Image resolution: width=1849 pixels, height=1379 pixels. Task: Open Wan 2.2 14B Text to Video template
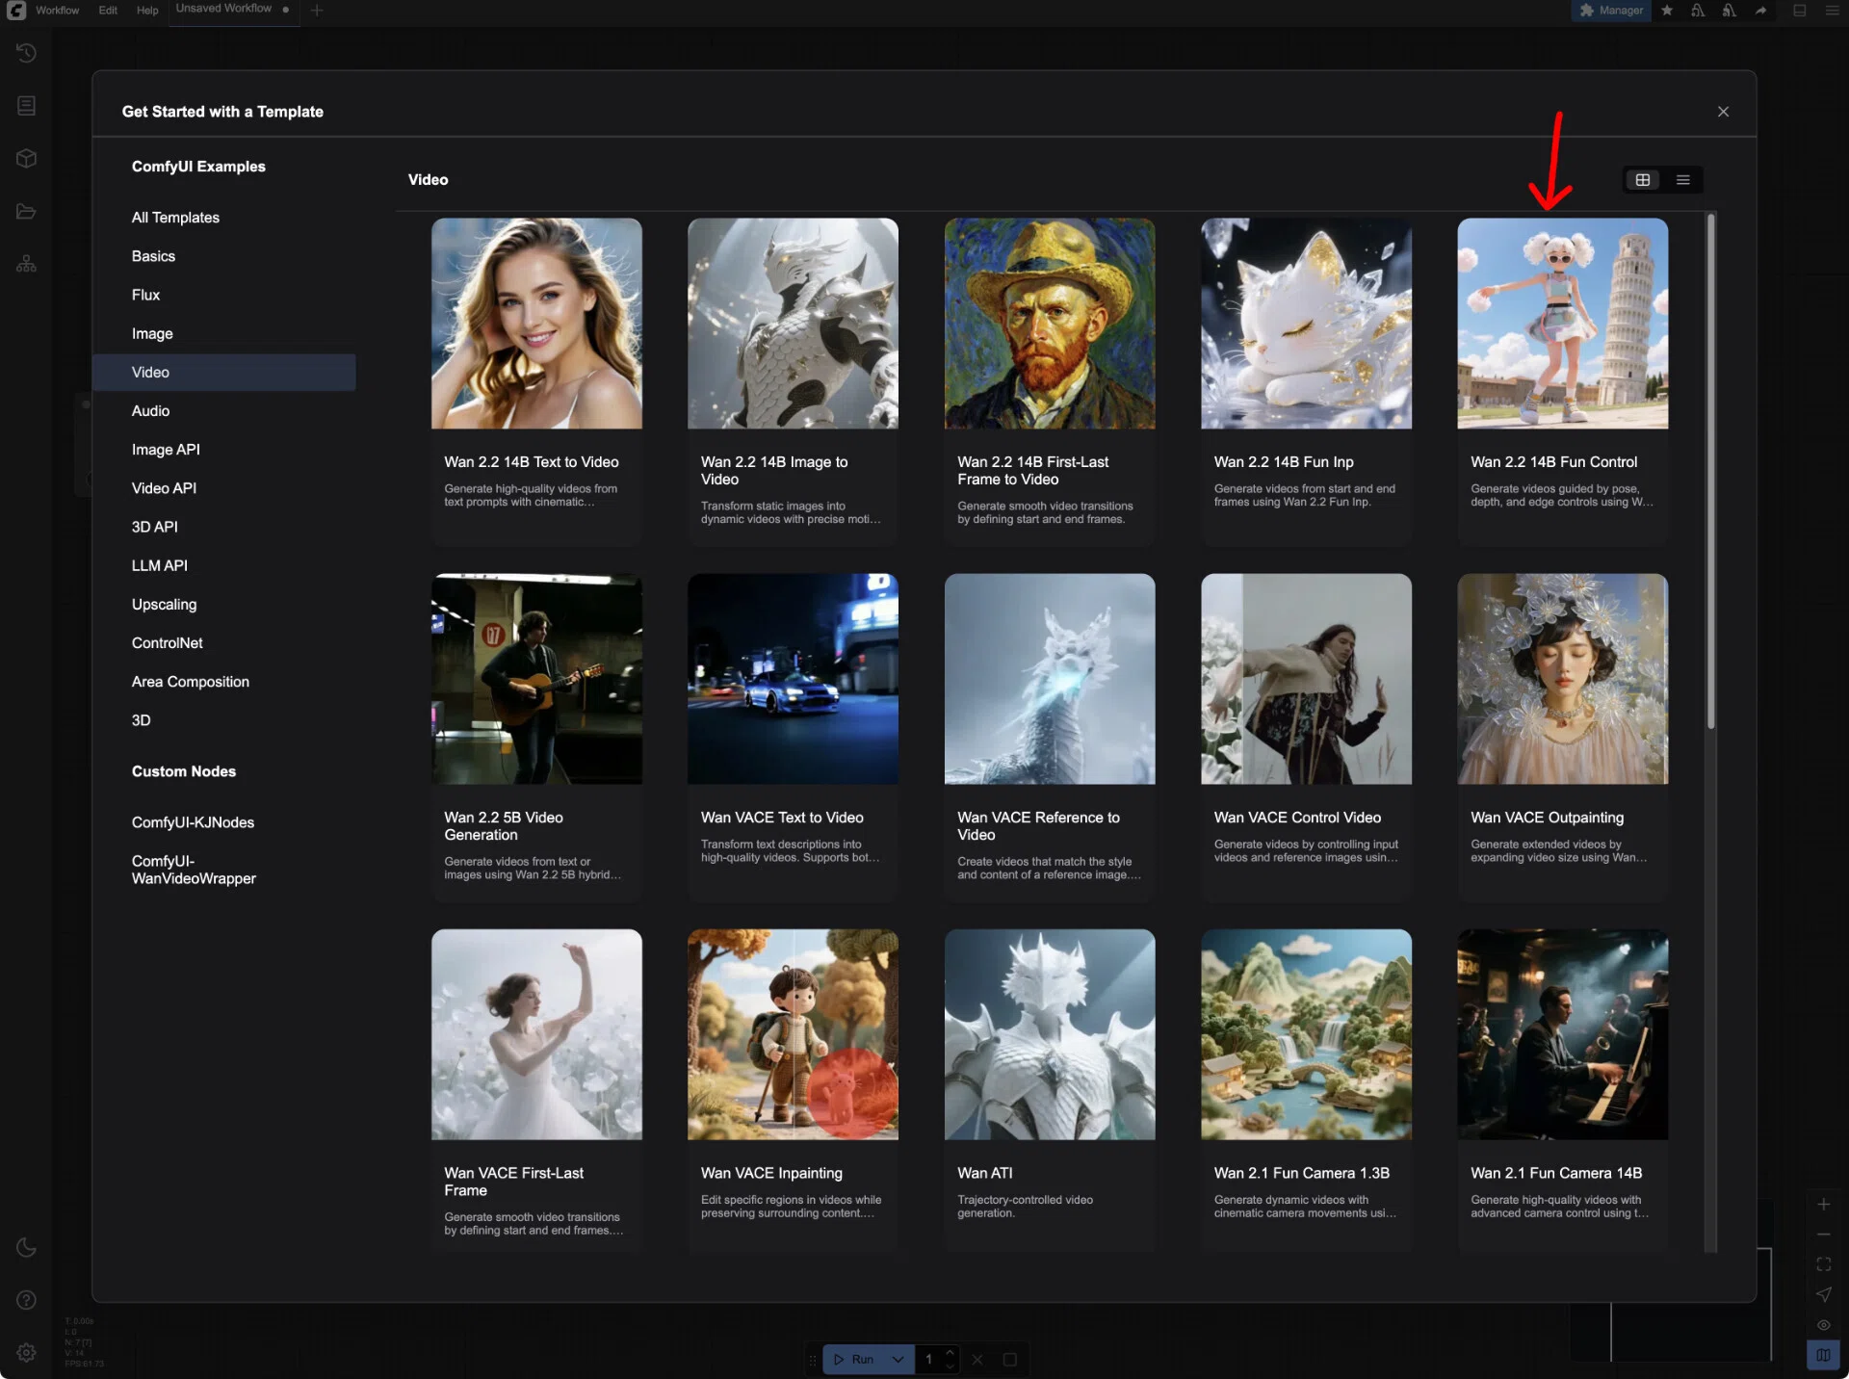536,381
